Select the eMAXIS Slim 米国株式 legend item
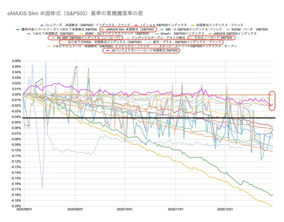The height and width of the screenshot is (222, 284). click(130, 29)
